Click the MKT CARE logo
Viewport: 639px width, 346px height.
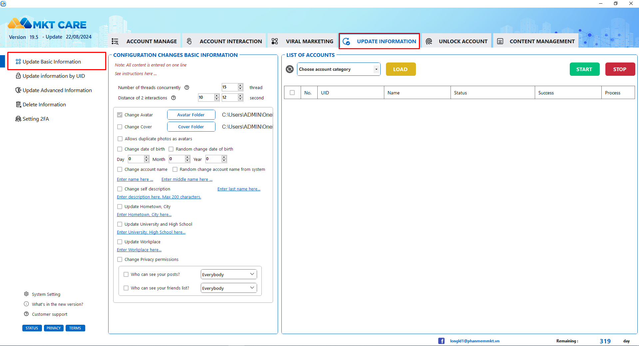47,24
